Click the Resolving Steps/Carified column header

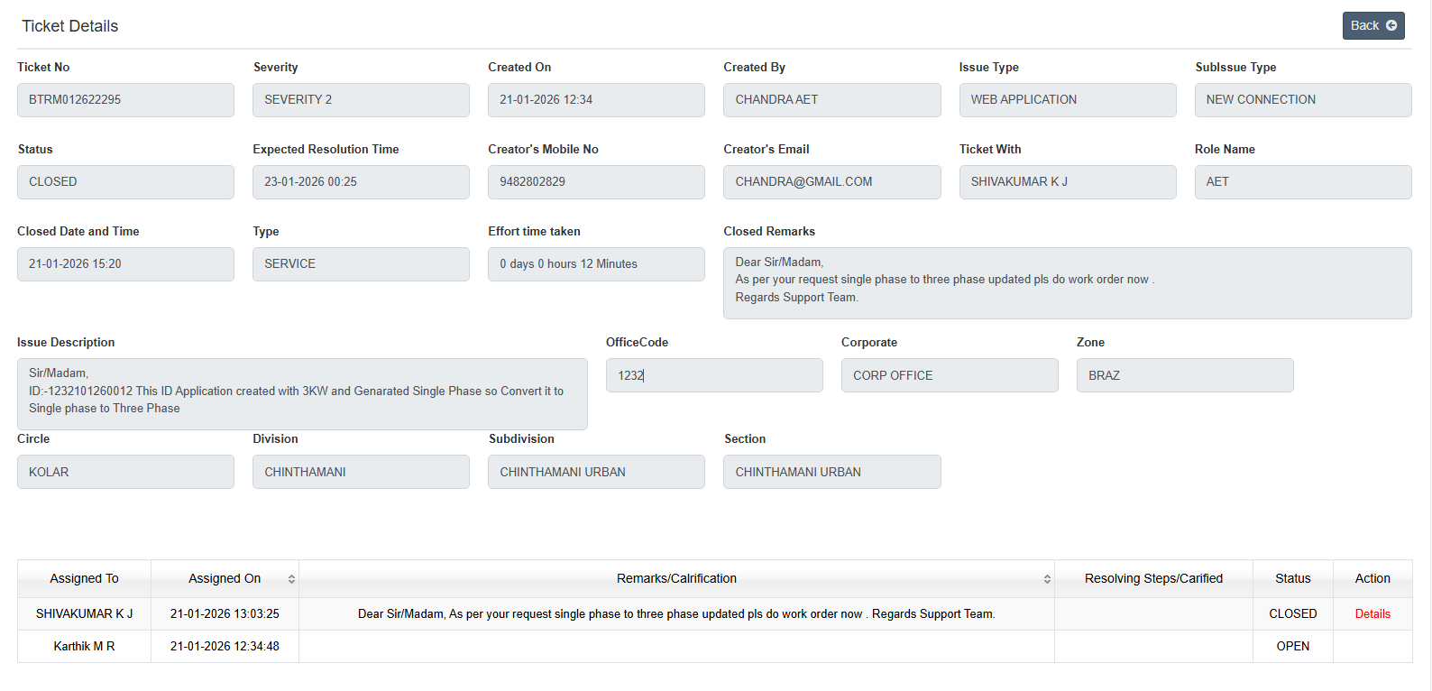pos(1153,579)
